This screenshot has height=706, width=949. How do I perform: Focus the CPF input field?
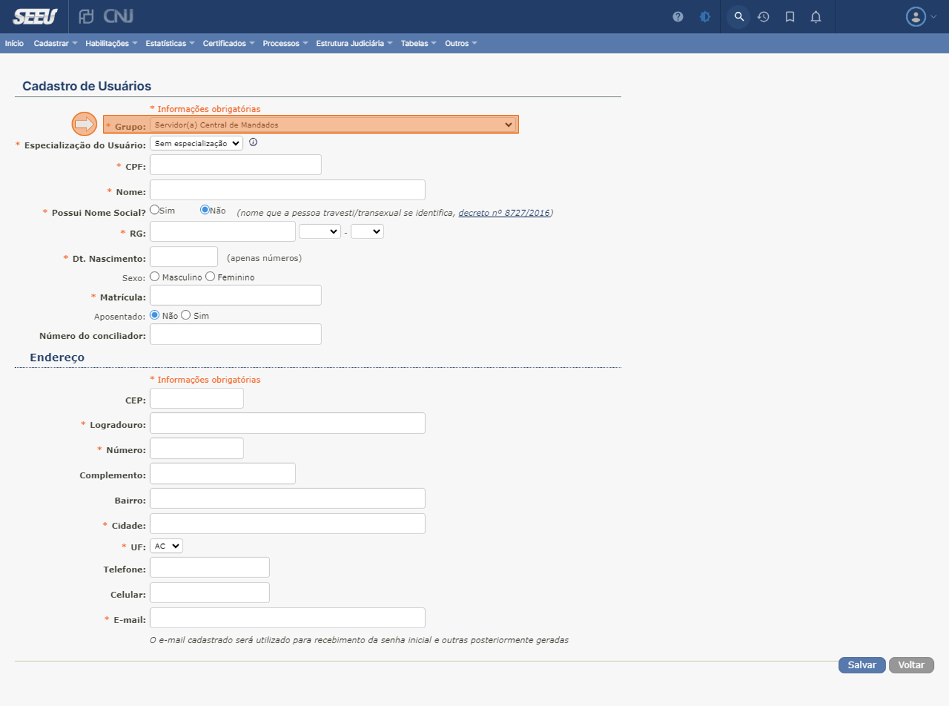(235, 165)
